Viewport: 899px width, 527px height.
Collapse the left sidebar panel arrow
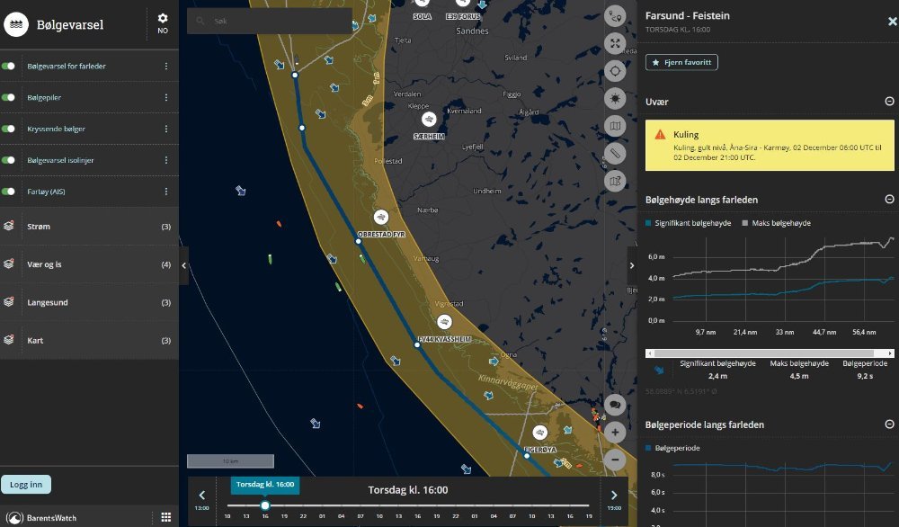(x=184, y=265)
